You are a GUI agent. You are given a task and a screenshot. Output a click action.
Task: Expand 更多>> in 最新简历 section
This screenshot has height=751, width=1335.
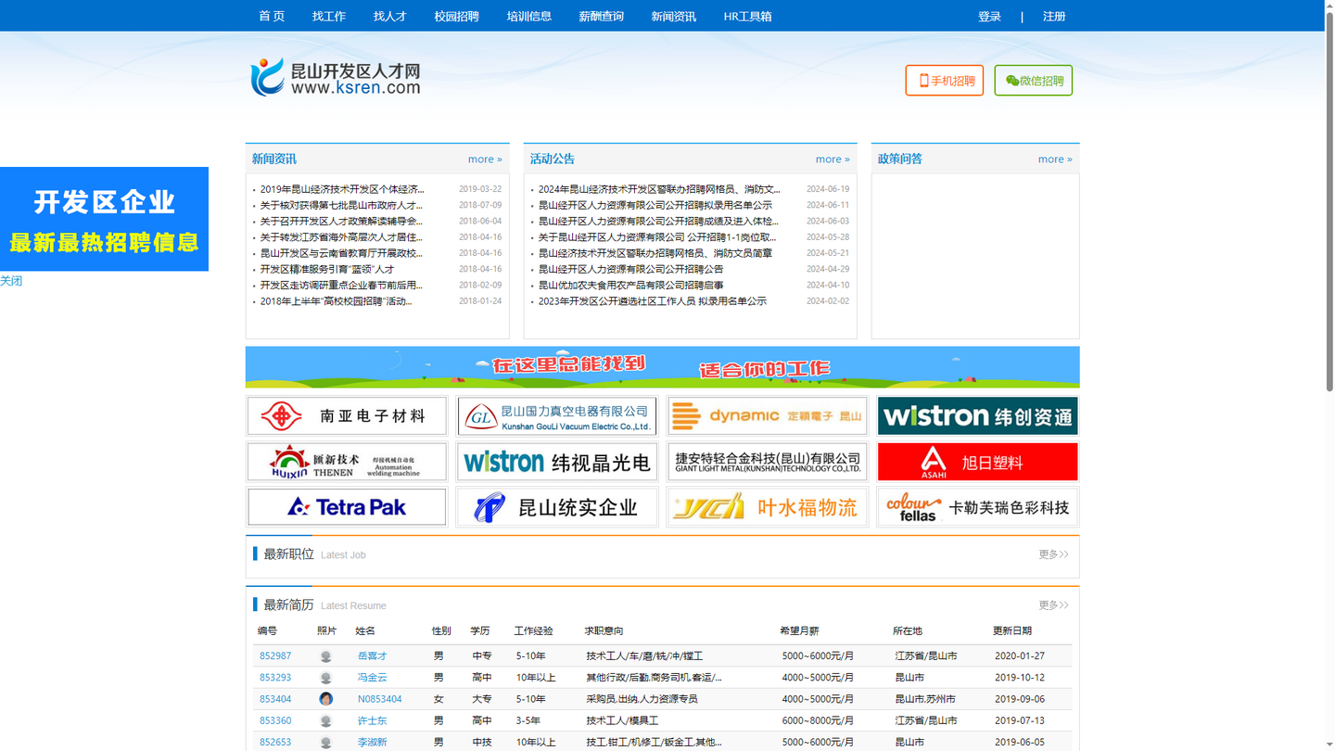[1053, 605]
